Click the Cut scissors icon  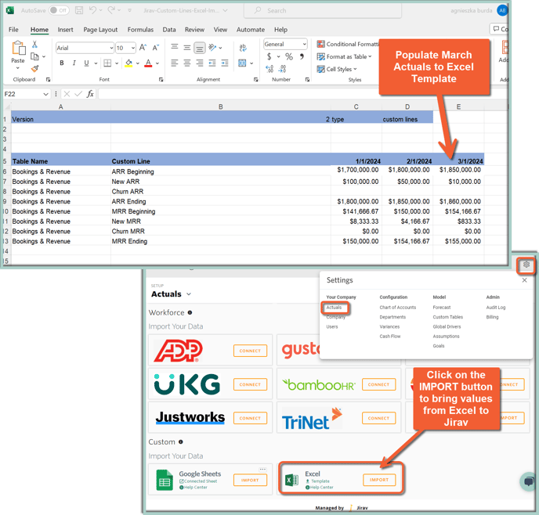coord(34,44)
